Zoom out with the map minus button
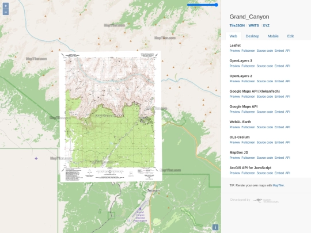The height and width of the screenshot is (233, 311). pos(6,12)
